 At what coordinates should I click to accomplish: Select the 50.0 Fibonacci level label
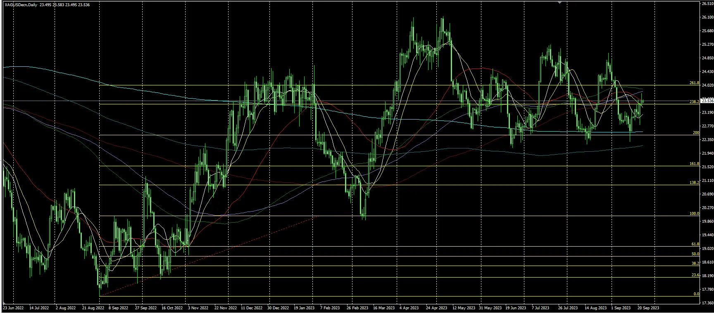coord(695,254)
